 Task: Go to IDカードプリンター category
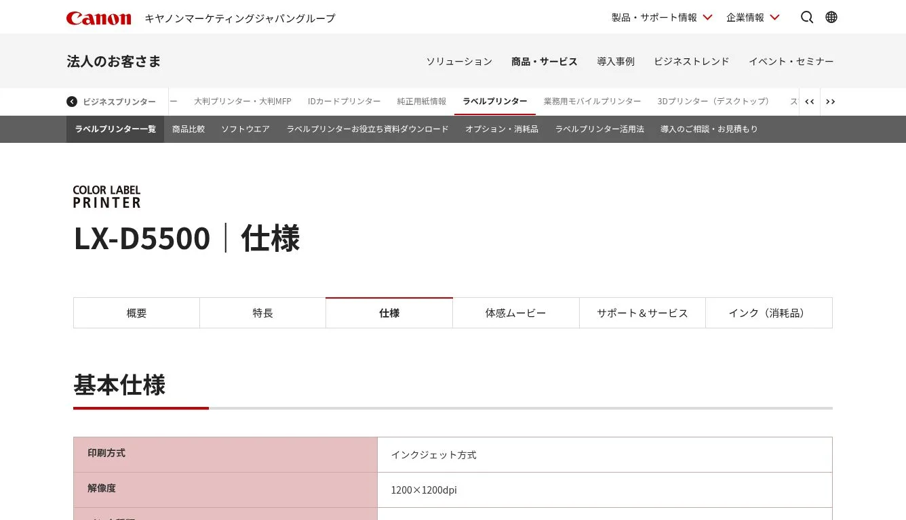(x=344, y=102)
